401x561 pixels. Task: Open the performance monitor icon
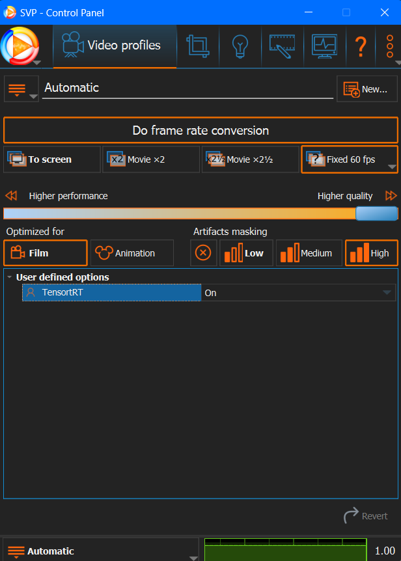[x=324, y=46]
